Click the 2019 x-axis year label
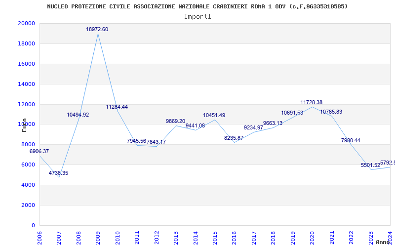Image resolution: width=395 pixels, height=247 pixels. click(x=293, y=238)
